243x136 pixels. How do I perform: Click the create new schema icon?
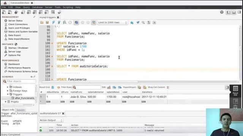23,12
